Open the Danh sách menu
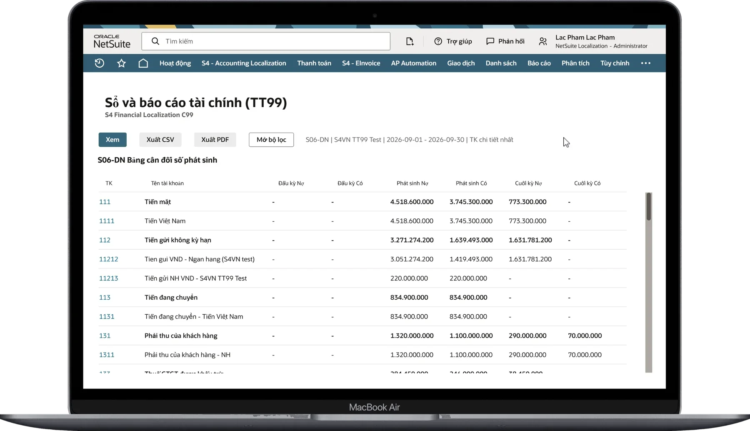Viewport: 750px width, 431px height. (501, 63)
